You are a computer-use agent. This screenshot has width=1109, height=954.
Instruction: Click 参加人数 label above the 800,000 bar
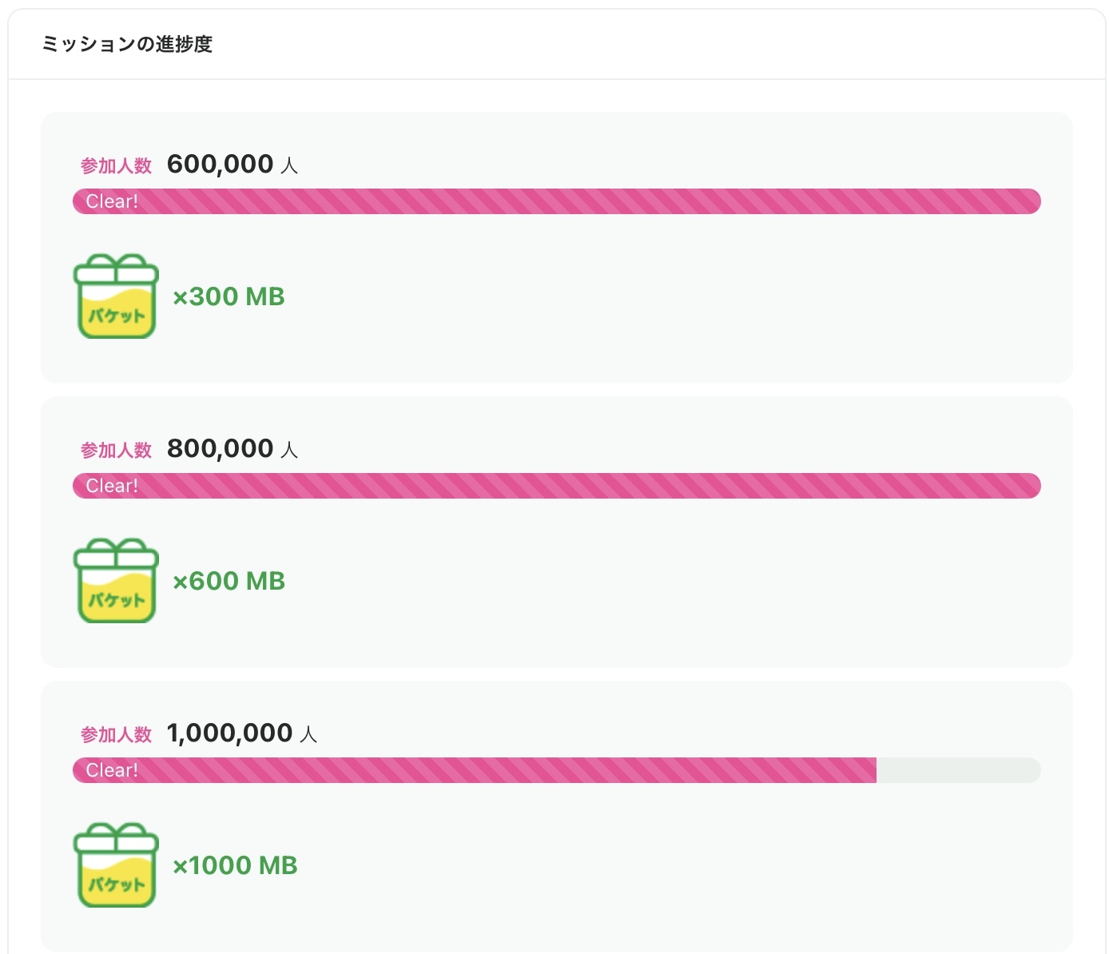point(116,451)
